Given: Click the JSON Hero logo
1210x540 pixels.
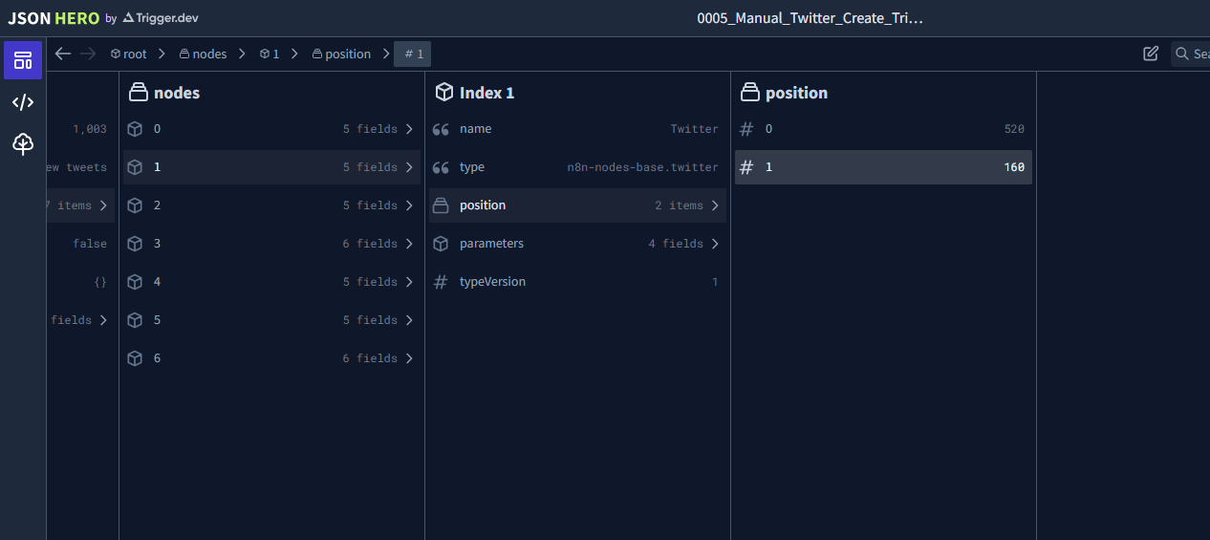Looking at the screenshot, I should [x=54, y=18].
